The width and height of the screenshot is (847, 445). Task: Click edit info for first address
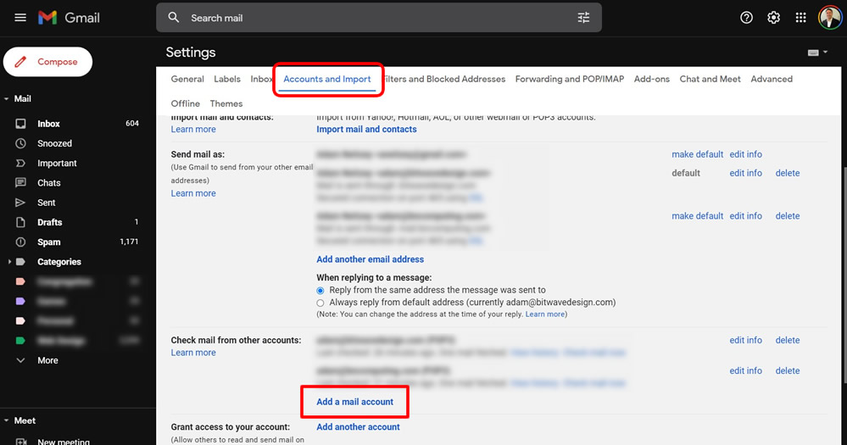[x=745, y=154]
